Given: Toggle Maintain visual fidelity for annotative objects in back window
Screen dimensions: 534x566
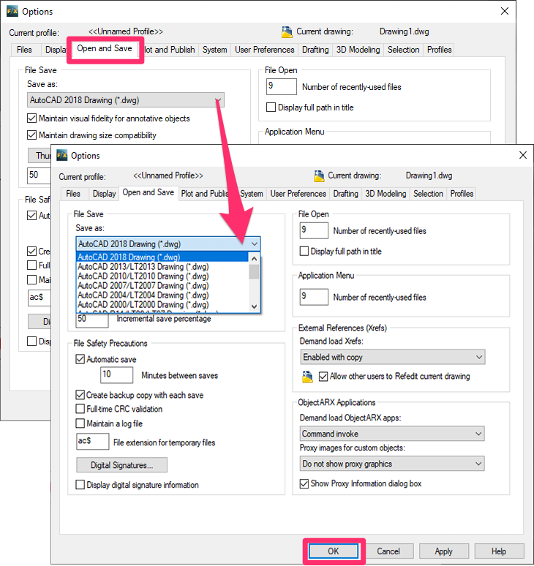Looking at the screenshot, I should 31,118.
